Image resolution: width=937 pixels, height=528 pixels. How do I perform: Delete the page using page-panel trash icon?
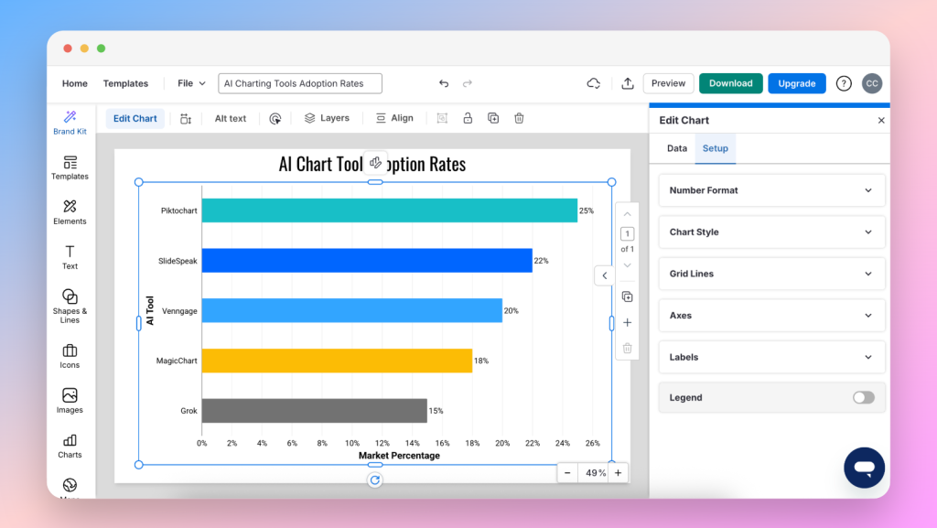tap(628, 349)
